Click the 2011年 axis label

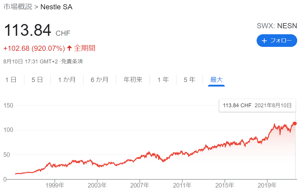coord(182,185)
